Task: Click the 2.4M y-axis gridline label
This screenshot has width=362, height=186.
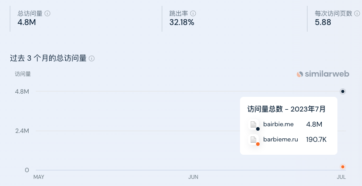Action: coord(21,131)
